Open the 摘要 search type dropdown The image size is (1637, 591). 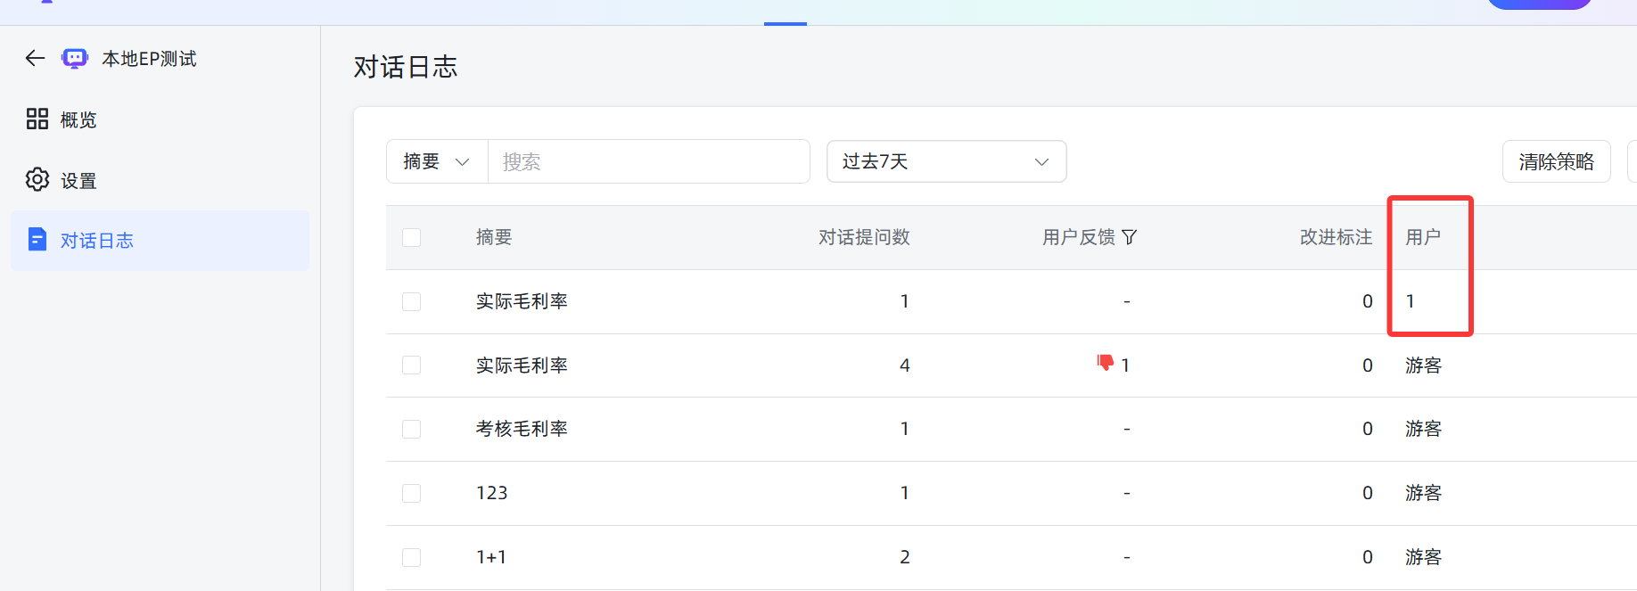437,161
